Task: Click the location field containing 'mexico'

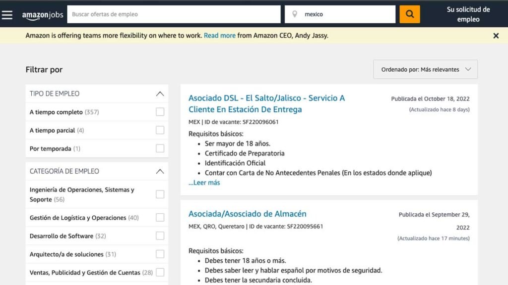Action: click(340, 14)
